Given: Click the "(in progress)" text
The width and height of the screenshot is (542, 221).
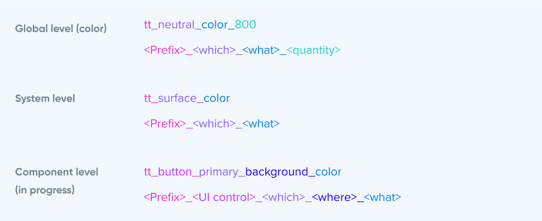Looking at the screenshot, I should [x=45, y=190].
